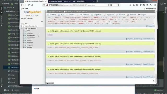Select the ew_poster table in the tree
This screenshot has width=167, height=94.
pyautogui.click(x=30, y=45)
